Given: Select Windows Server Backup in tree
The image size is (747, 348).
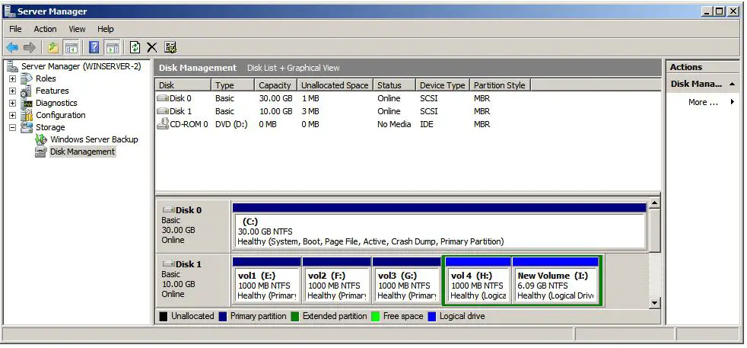Looking at the screenshot, I should 94,139.
